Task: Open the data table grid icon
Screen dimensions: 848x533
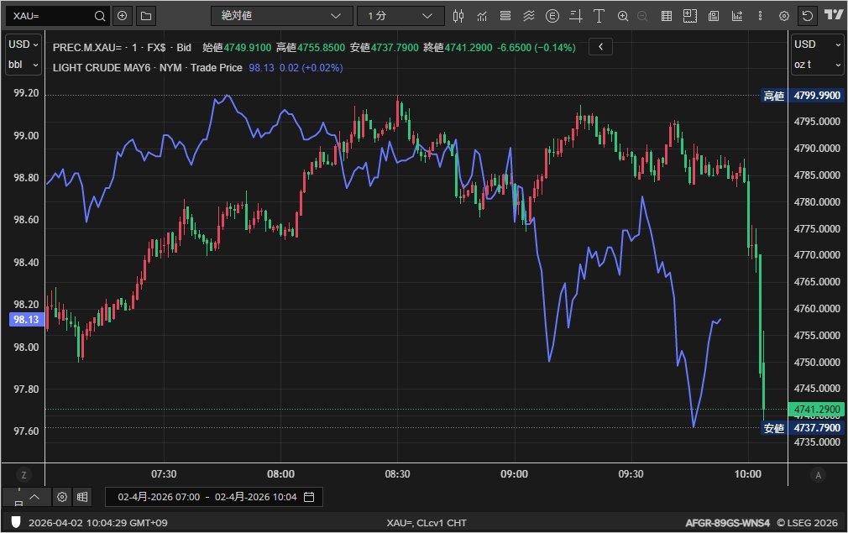Action: click(667, 16)
